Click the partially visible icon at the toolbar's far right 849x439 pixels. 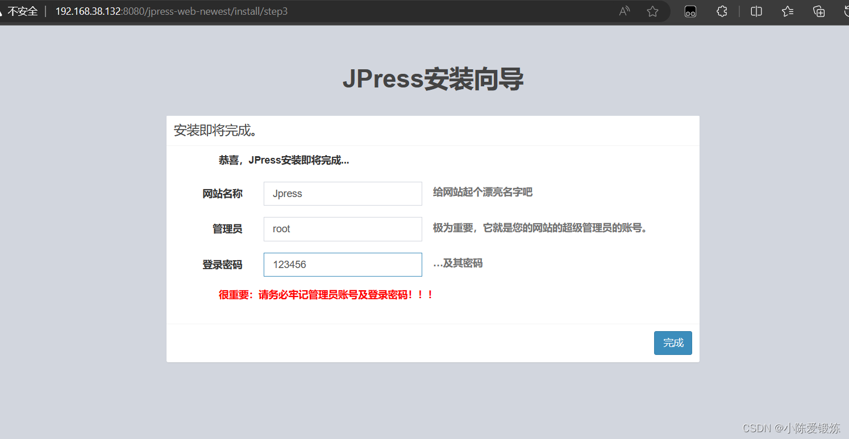click(846, 11)
